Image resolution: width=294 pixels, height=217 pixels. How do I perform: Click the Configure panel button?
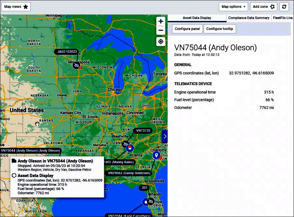click(187, 29)
